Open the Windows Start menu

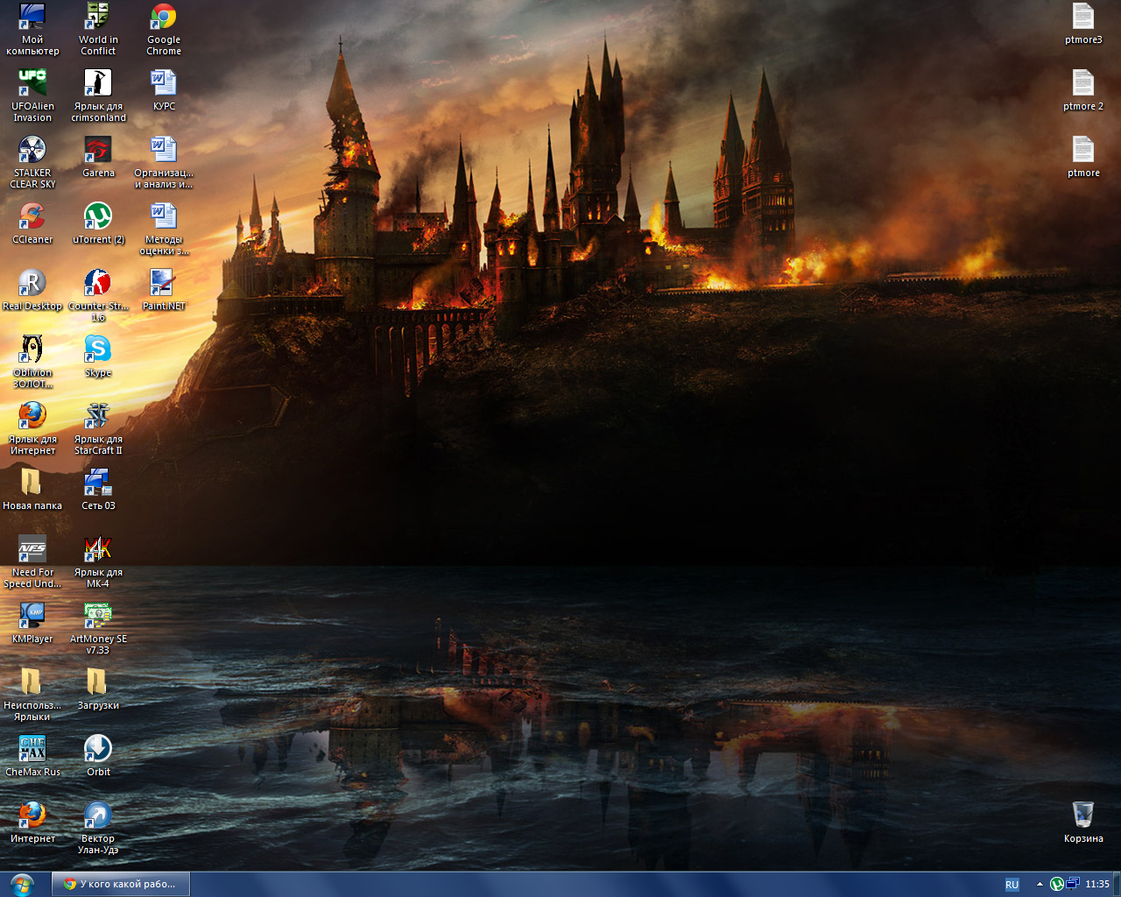[21, 884]
